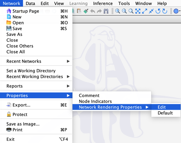
Task: Expand Recent Working Directories submenu
Action: 36,77
